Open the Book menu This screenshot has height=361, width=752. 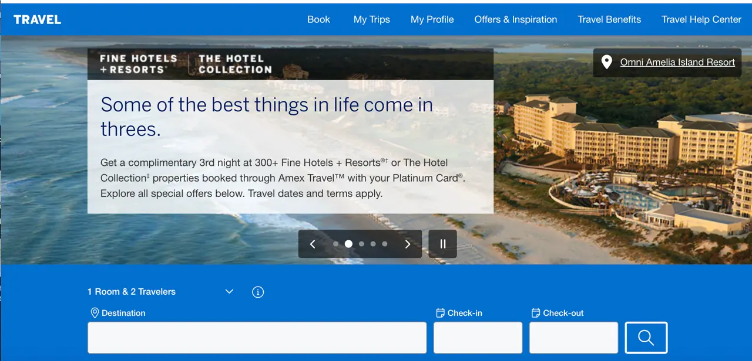pyautogui.click(x=318, y=19)
